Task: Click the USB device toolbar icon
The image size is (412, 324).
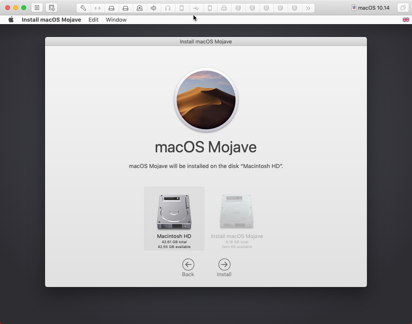Action: pos(196,7)
